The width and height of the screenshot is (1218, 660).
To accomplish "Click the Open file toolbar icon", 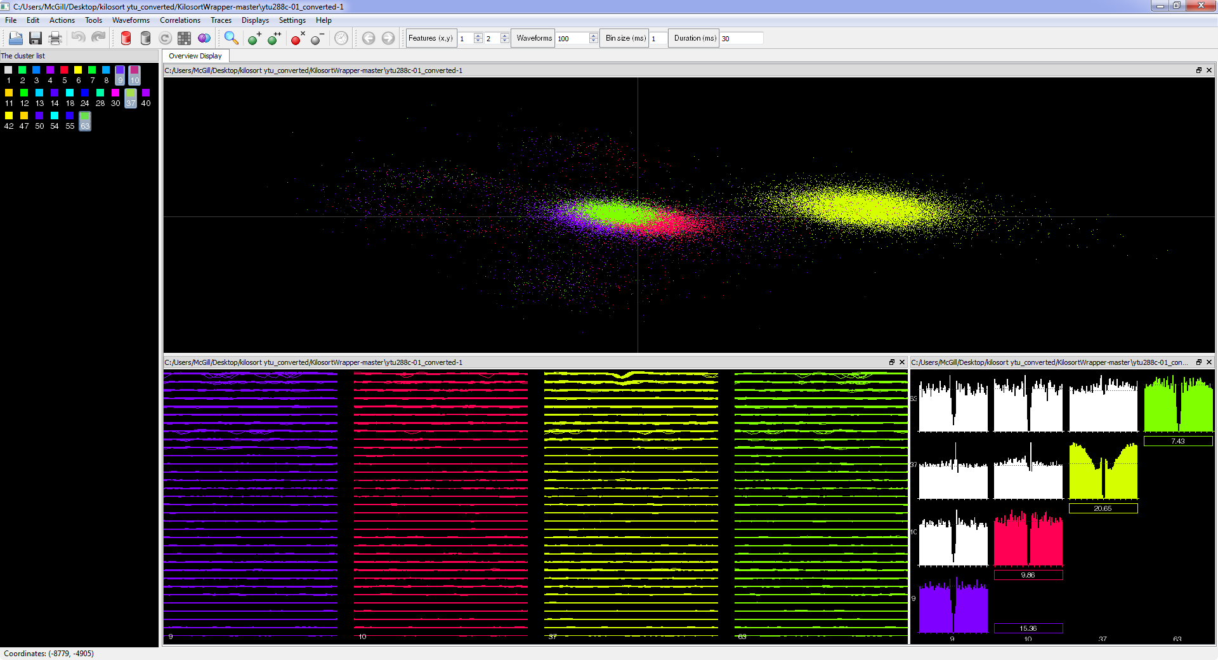I will point(16,39).
